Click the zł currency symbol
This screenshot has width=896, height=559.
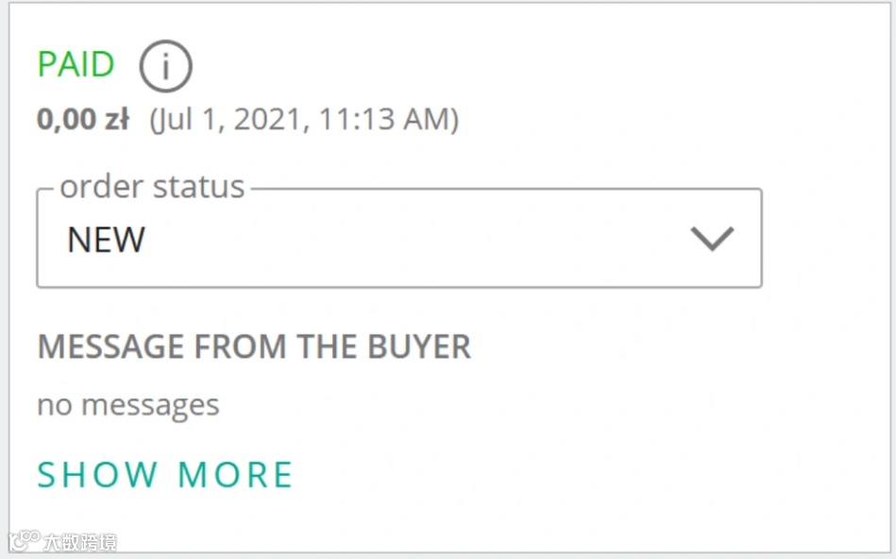coord(117,120)
